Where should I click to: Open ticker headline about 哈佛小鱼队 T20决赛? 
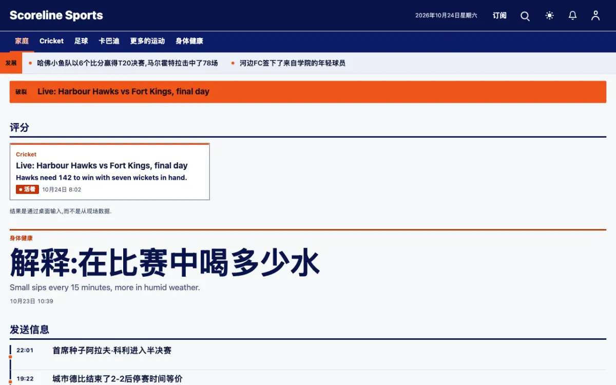[x=127, y=63]
